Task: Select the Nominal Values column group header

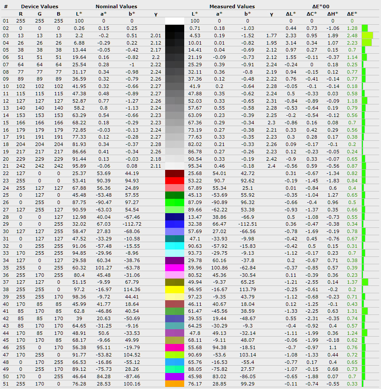Action: click(x=116, y=6)
